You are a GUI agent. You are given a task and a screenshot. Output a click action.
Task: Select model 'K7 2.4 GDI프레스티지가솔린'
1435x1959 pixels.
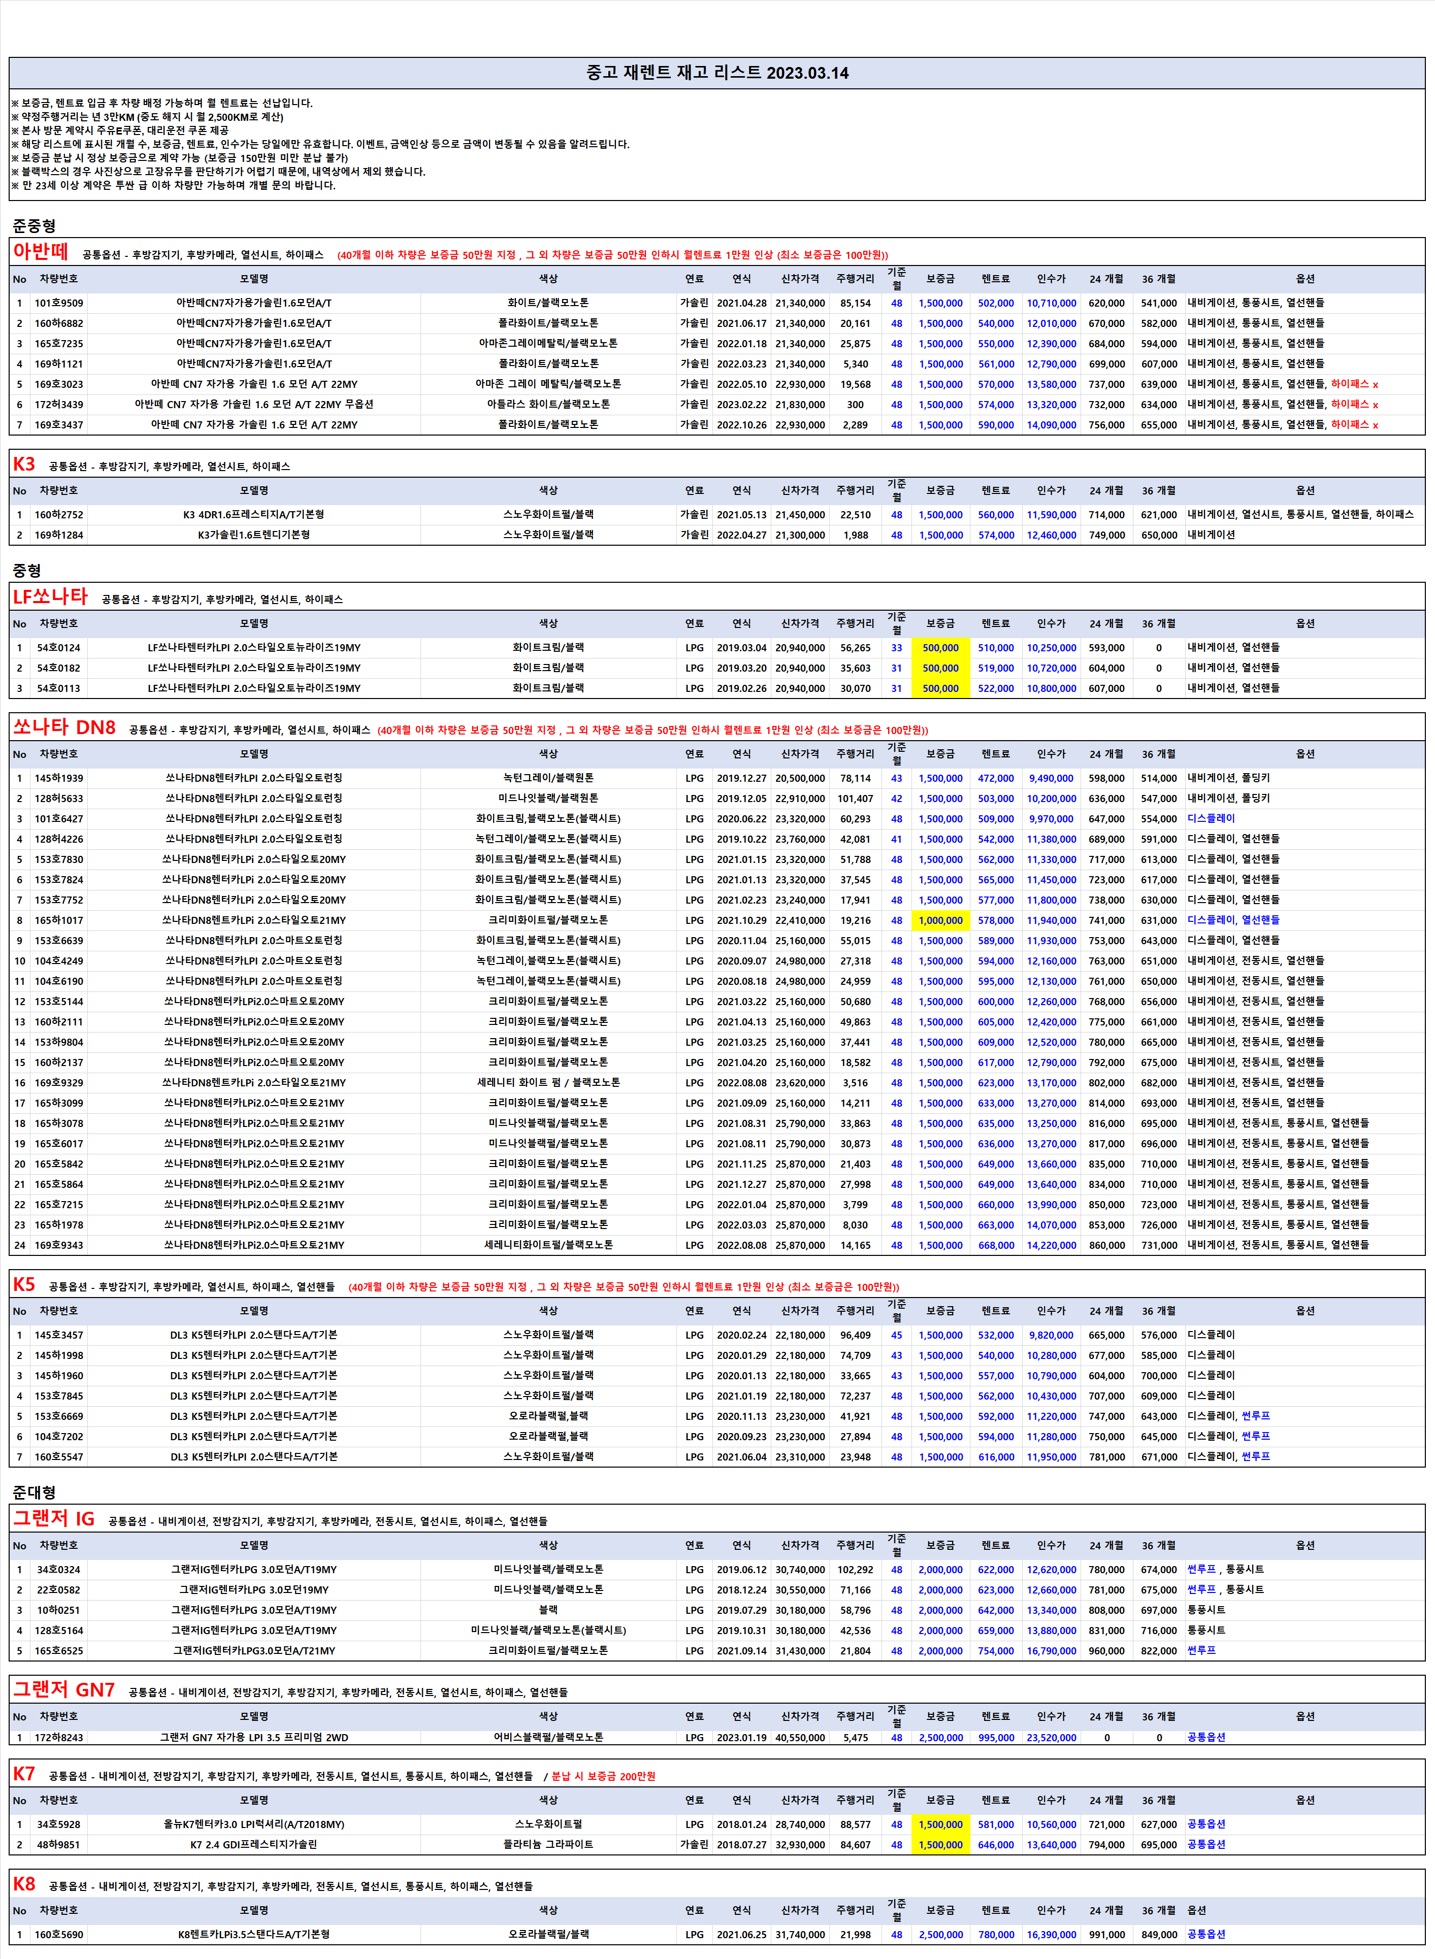click(x=254, y=1844)
